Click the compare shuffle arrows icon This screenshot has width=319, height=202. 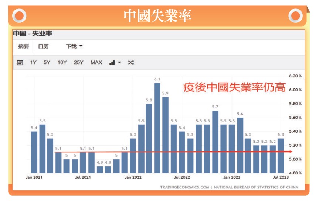point(130,63)
